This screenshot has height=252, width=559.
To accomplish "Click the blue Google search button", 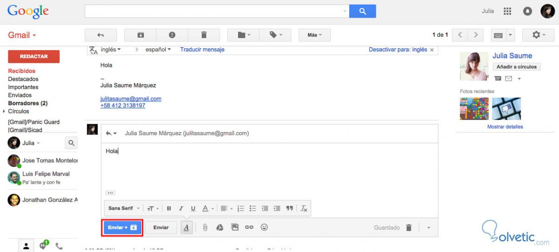I will point(362,11).
